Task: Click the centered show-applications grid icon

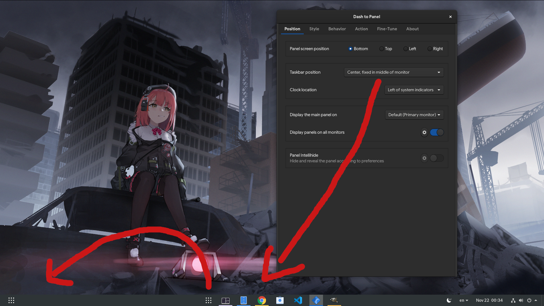Action: click(209, 300)
